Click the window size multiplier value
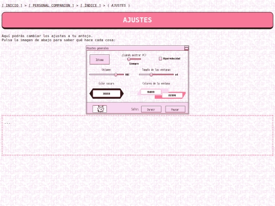This screenshot has height=206, width=275. click(176, 75)
